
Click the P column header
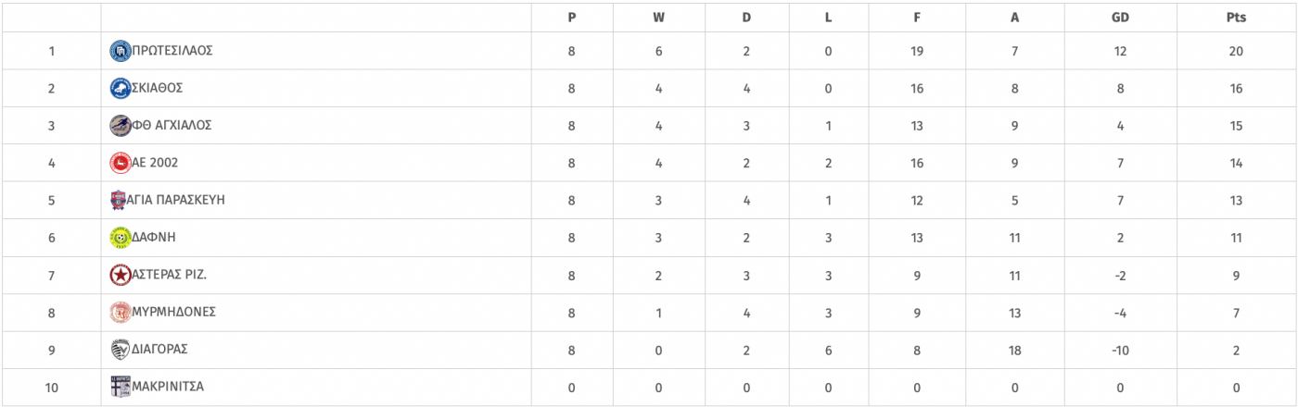(572, 18)
